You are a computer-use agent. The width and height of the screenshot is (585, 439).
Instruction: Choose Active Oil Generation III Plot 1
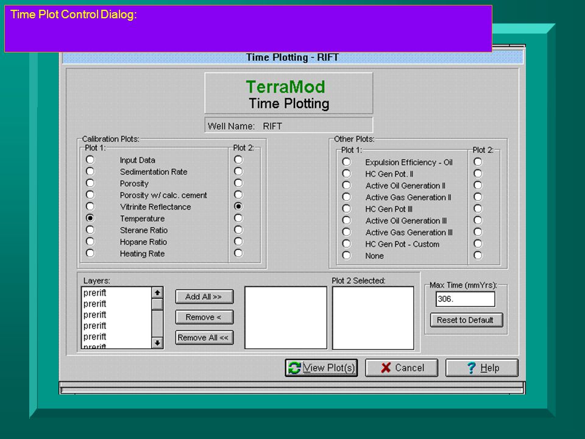(x=347, y=220)
